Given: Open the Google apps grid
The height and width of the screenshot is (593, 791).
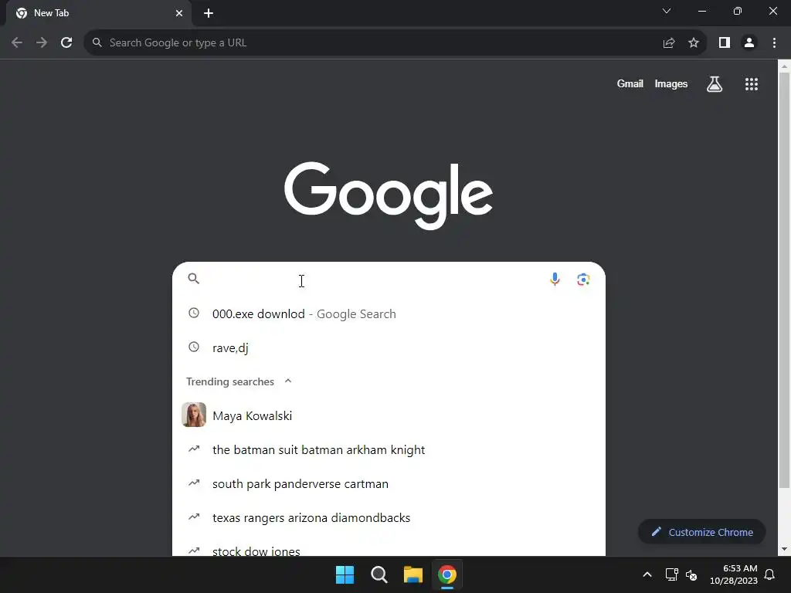Looking at the screenshot, I should pyautogui.click(x=752, y=84).
